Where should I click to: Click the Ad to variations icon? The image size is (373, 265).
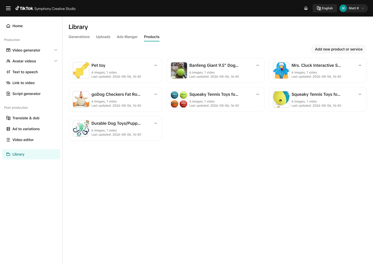[x=8, y=129]
